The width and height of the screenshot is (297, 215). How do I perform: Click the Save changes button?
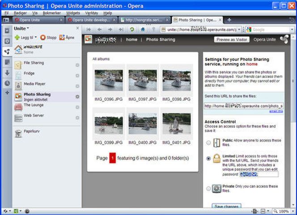click(x=226, y=206)
